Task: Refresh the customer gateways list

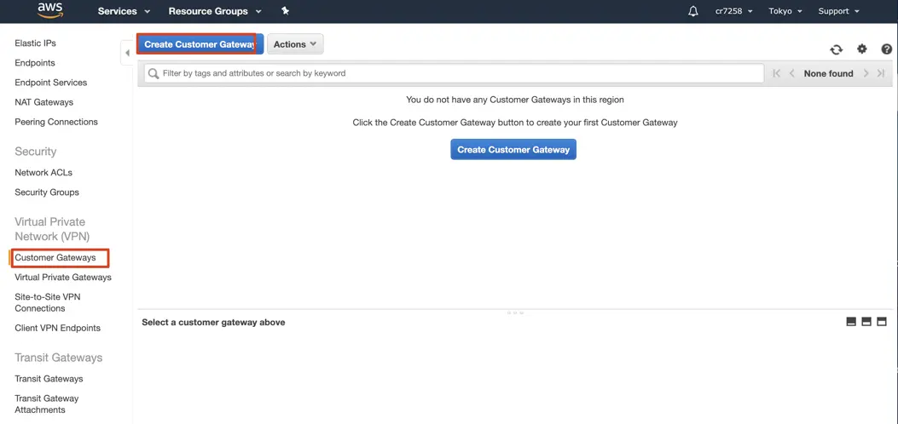Action: click(x=836, y=49)
